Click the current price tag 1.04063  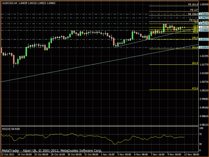point(204,27)
